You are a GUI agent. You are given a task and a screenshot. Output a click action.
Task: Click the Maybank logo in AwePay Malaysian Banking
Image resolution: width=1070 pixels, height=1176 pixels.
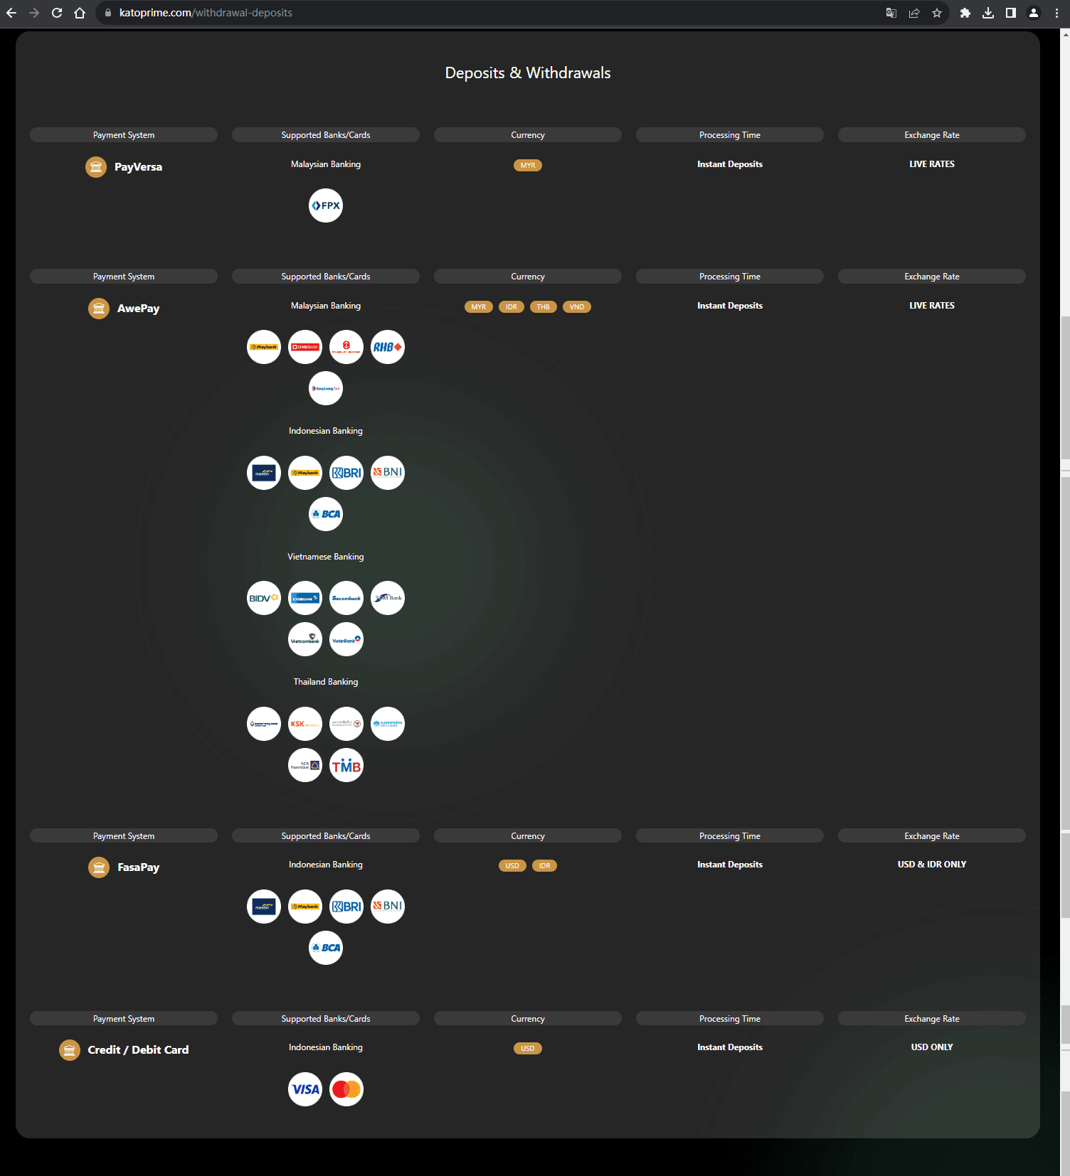pyautogui.click(x=264, y=347)
